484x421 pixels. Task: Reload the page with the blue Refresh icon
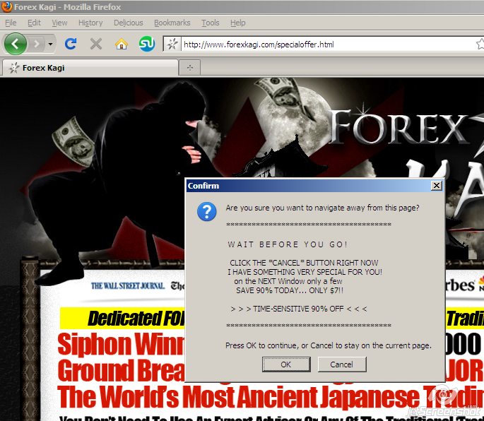(71, 44)
